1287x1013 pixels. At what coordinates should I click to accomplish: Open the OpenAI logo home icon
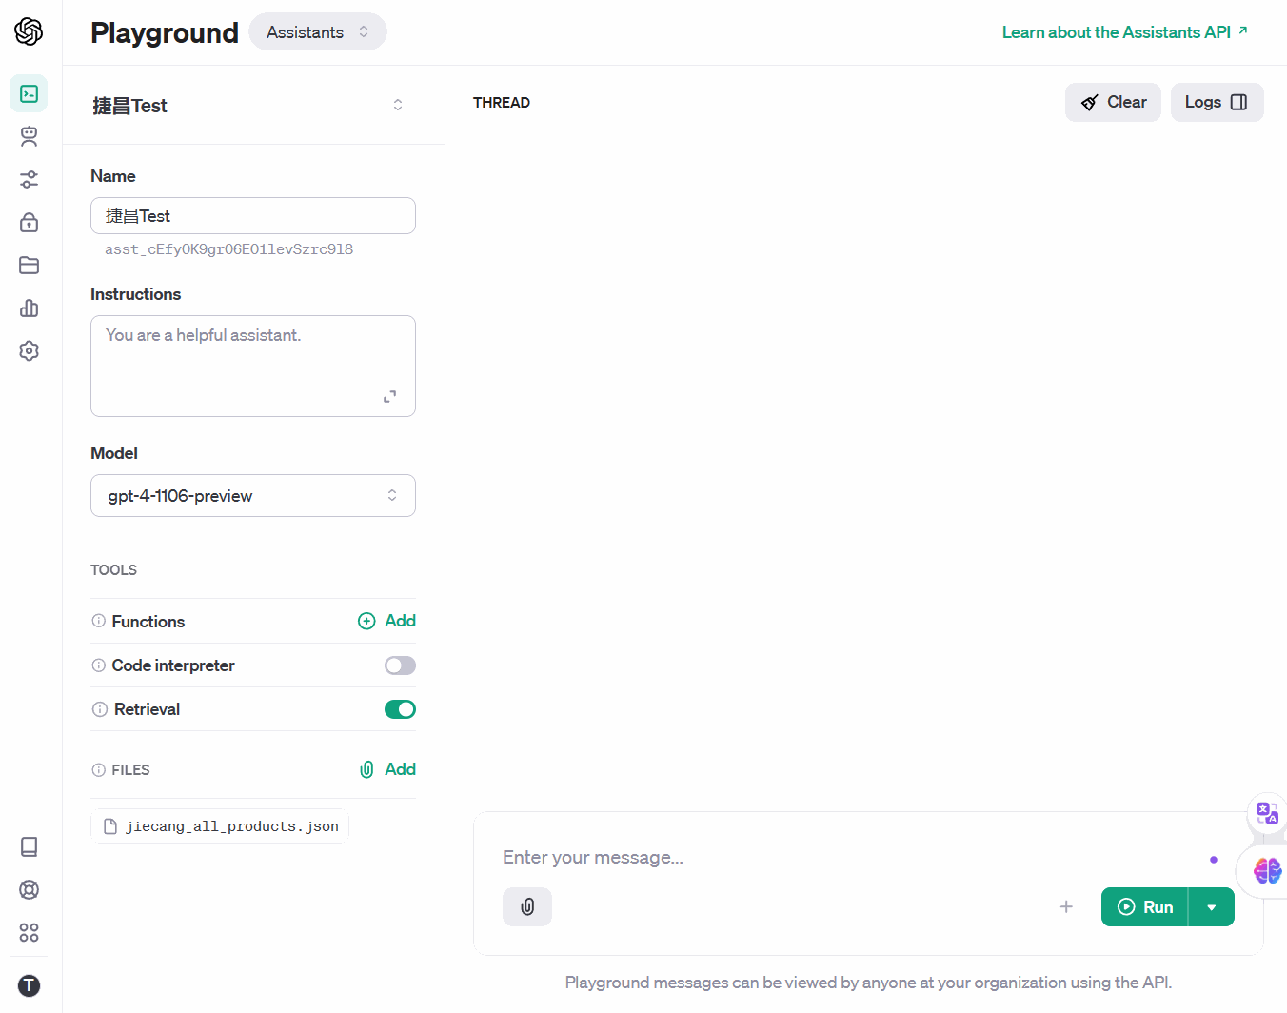point(29,31)
